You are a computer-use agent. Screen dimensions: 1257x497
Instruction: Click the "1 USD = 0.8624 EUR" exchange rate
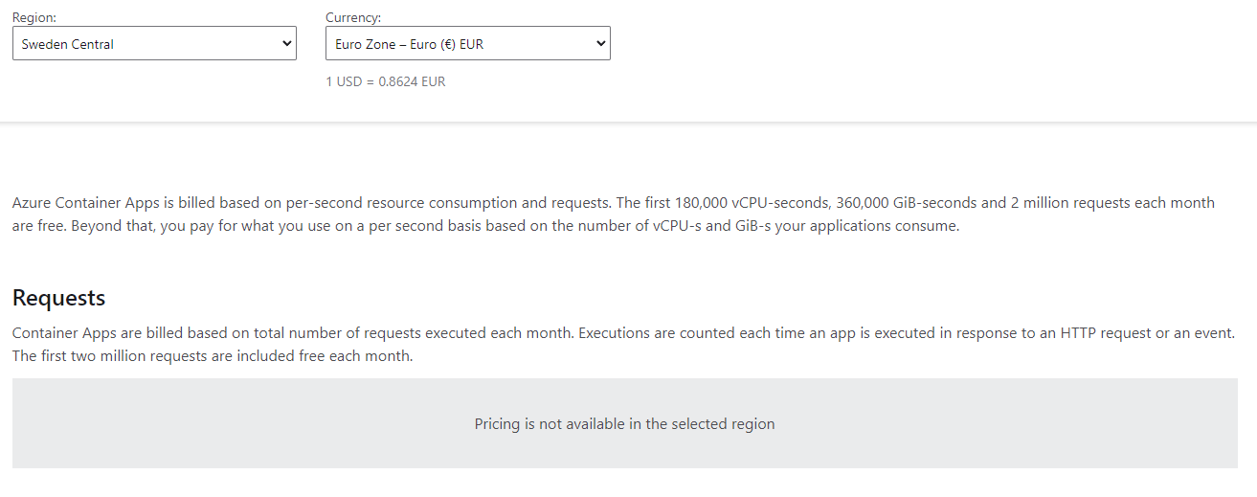[385, 81]
